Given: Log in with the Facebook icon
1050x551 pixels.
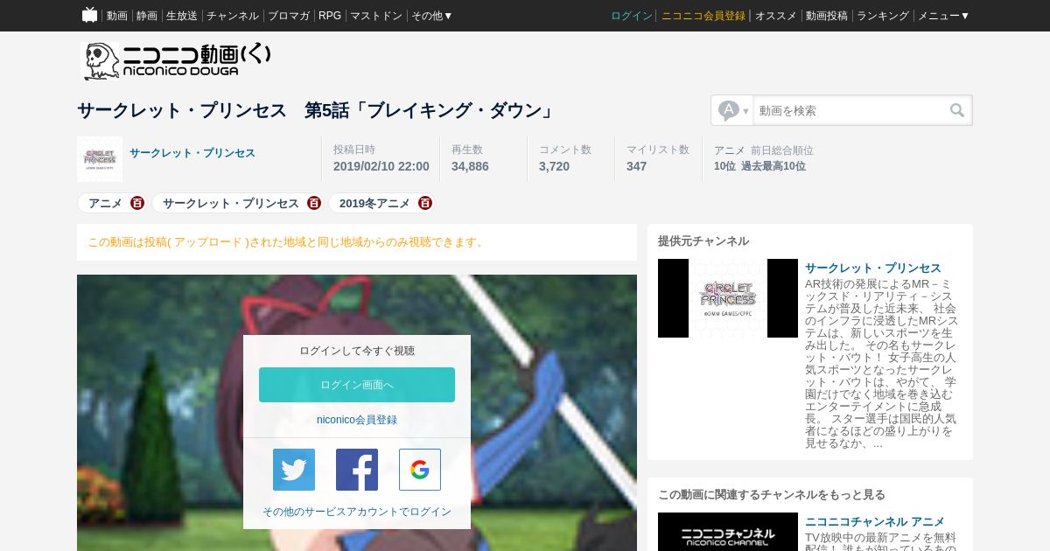Looking at the screenshot, I should point(357,470).
